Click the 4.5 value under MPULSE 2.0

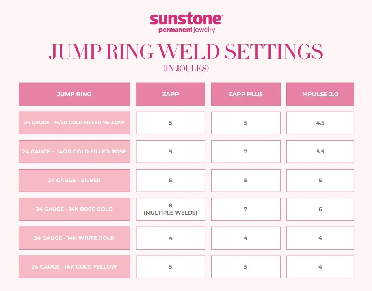pyautogui.click(x=320, y=123)
